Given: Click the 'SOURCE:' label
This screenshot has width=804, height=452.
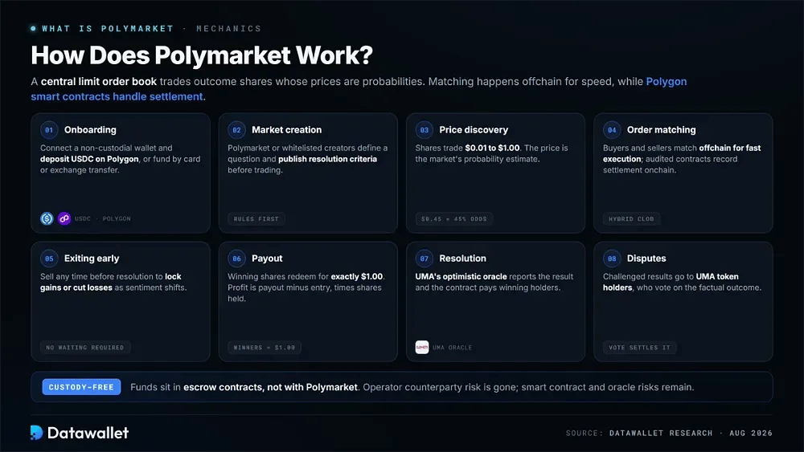Looking at the screenshot, I should pyautogui.click(x=584, y=433).
